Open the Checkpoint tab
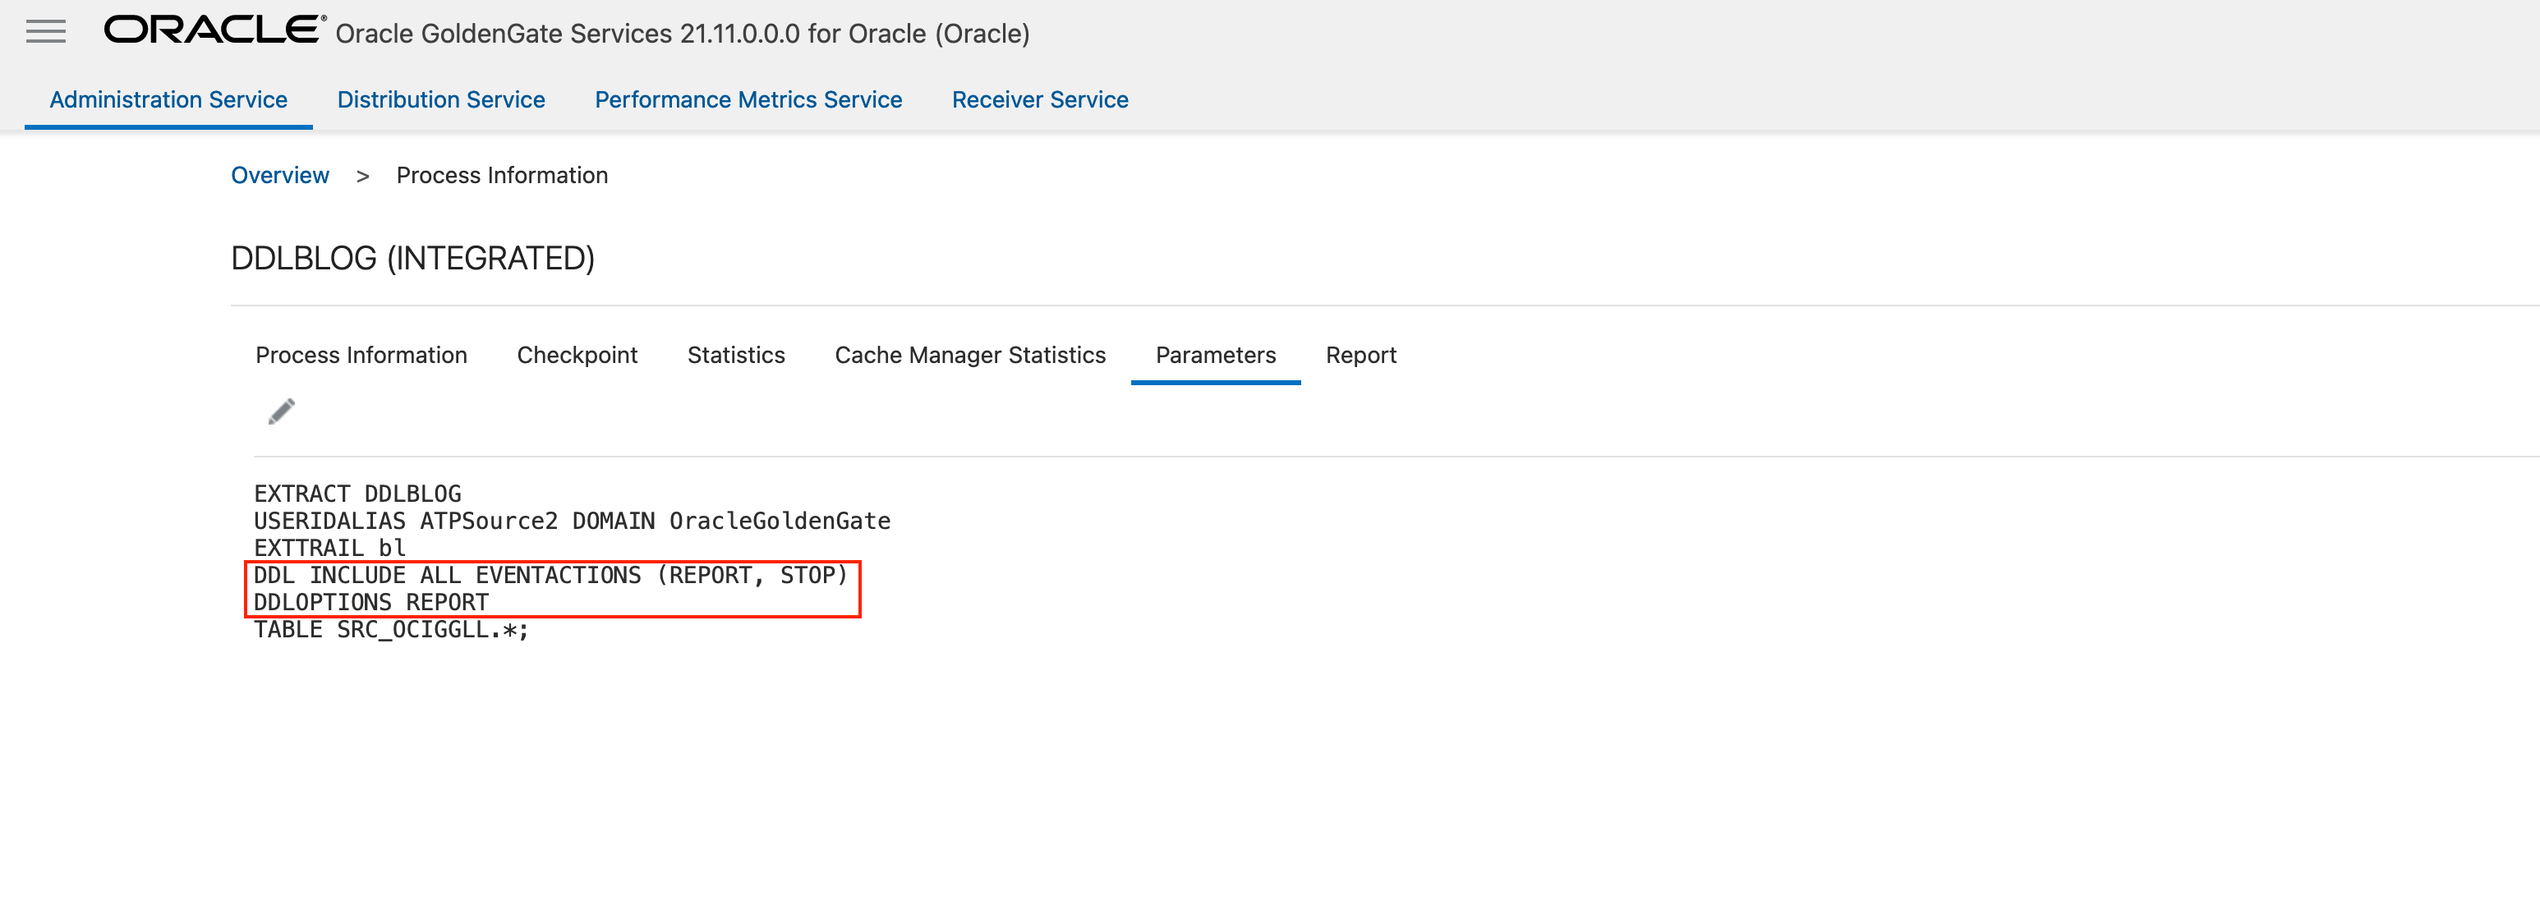Viewport: 2540px width, 910px height. point(577,355)
